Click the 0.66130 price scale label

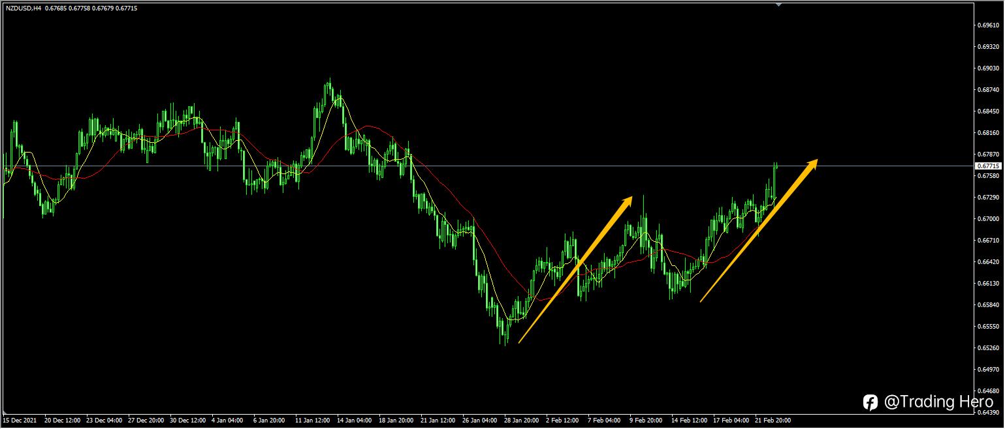988,283
